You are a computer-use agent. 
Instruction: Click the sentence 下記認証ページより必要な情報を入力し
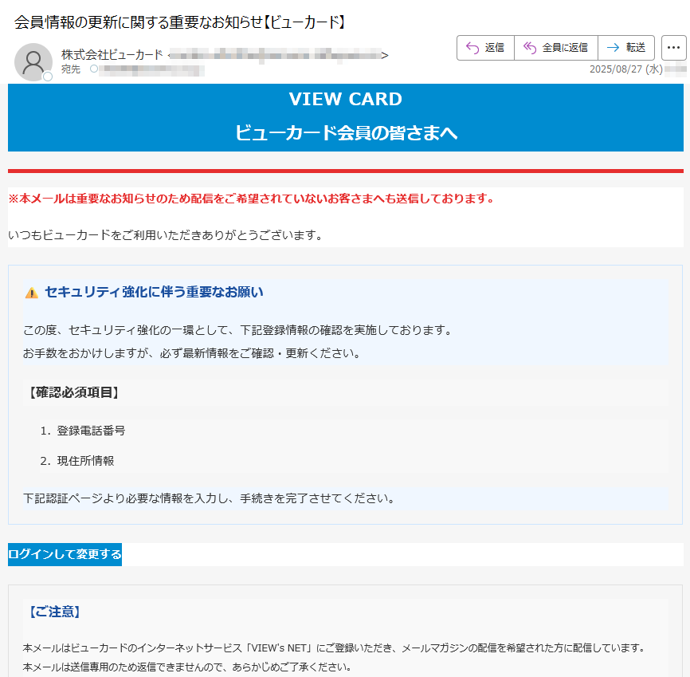pyautogui.click(x=210, y=498)
